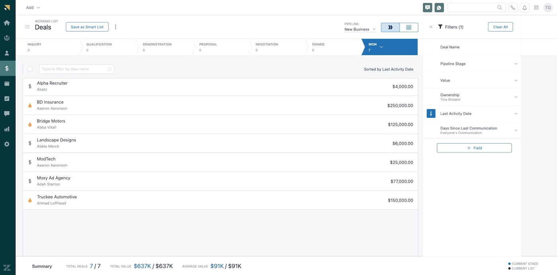Expand the Pipeline Stage filter
Screen dimensions: 557x275
[x=516, y=64]
